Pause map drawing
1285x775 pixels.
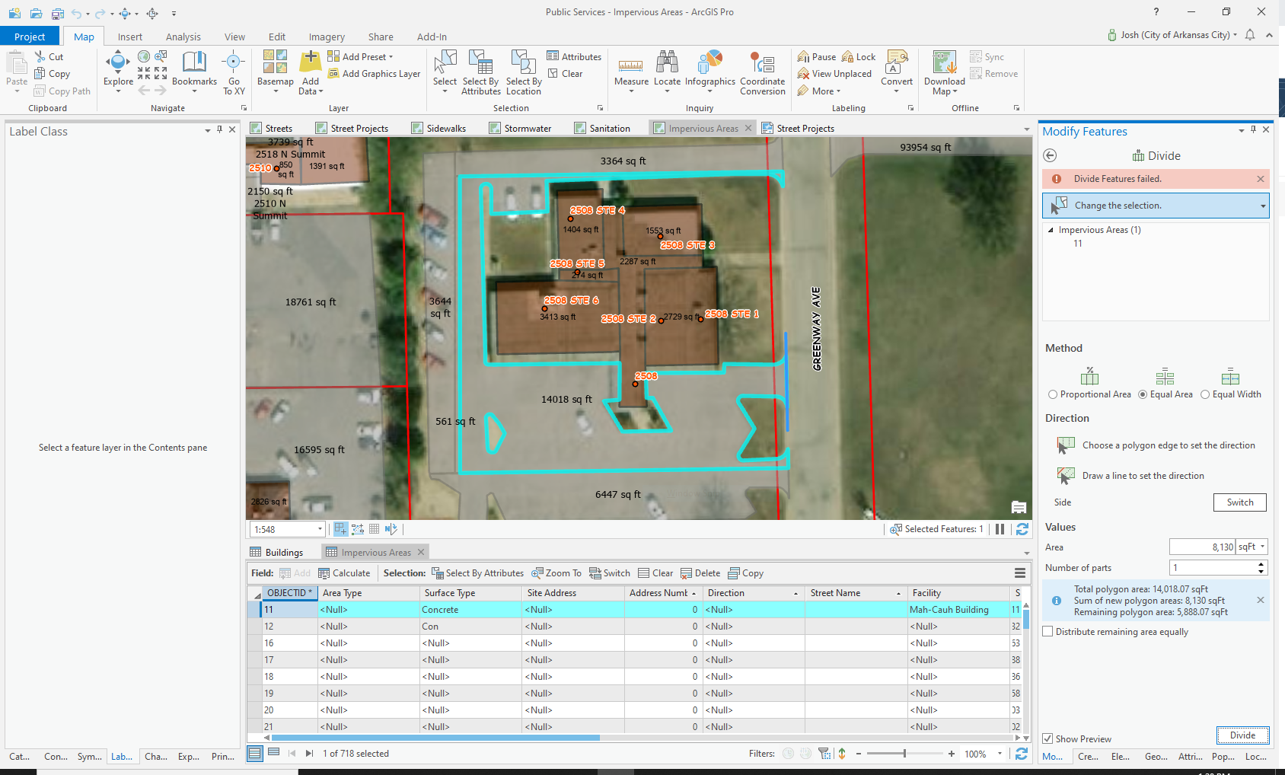[1000, 529]
